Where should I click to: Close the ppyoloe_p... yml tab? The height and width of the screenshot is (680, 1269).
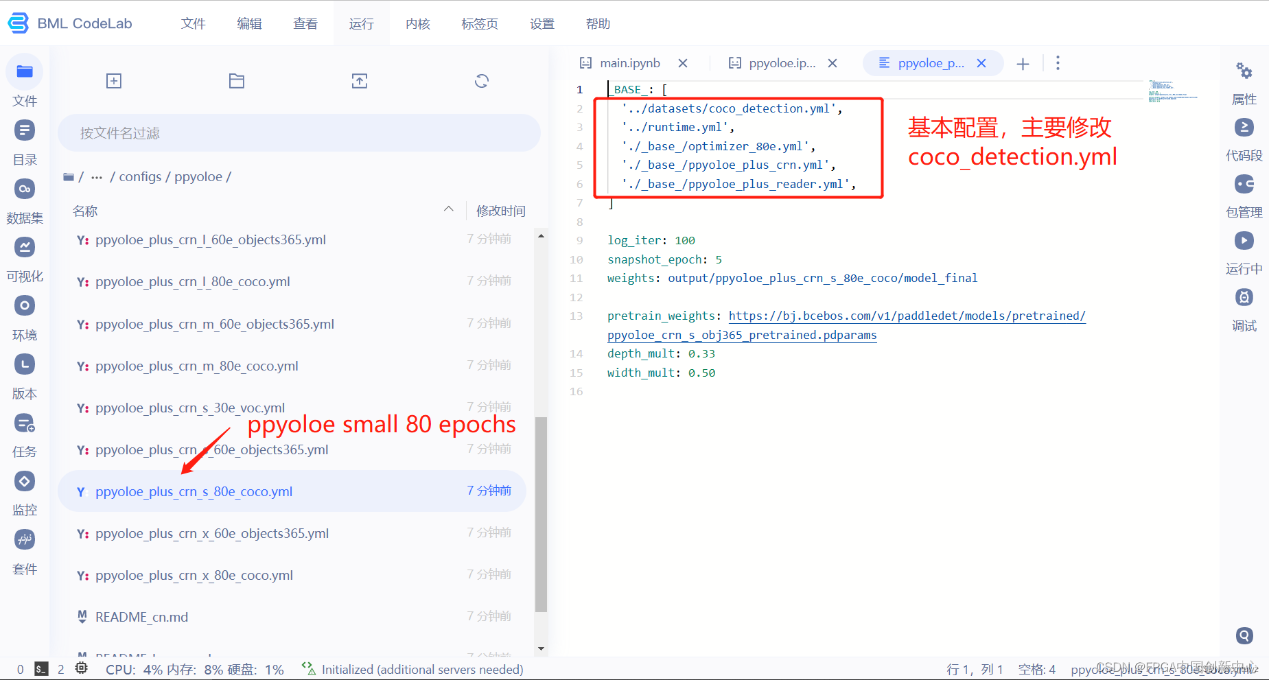[x=981, y=63]
